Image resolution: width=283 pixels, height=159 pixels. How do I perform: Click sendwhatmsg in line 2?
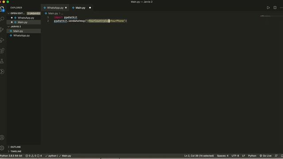pos(76,21)
